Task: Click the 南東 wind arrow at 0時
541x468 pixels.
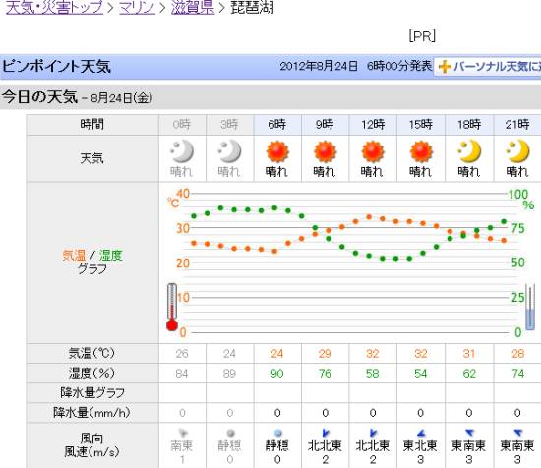Action: (x=183, y=433)
